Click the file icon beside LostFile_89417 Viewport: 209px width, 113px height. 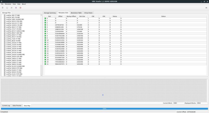pos(5,33)
